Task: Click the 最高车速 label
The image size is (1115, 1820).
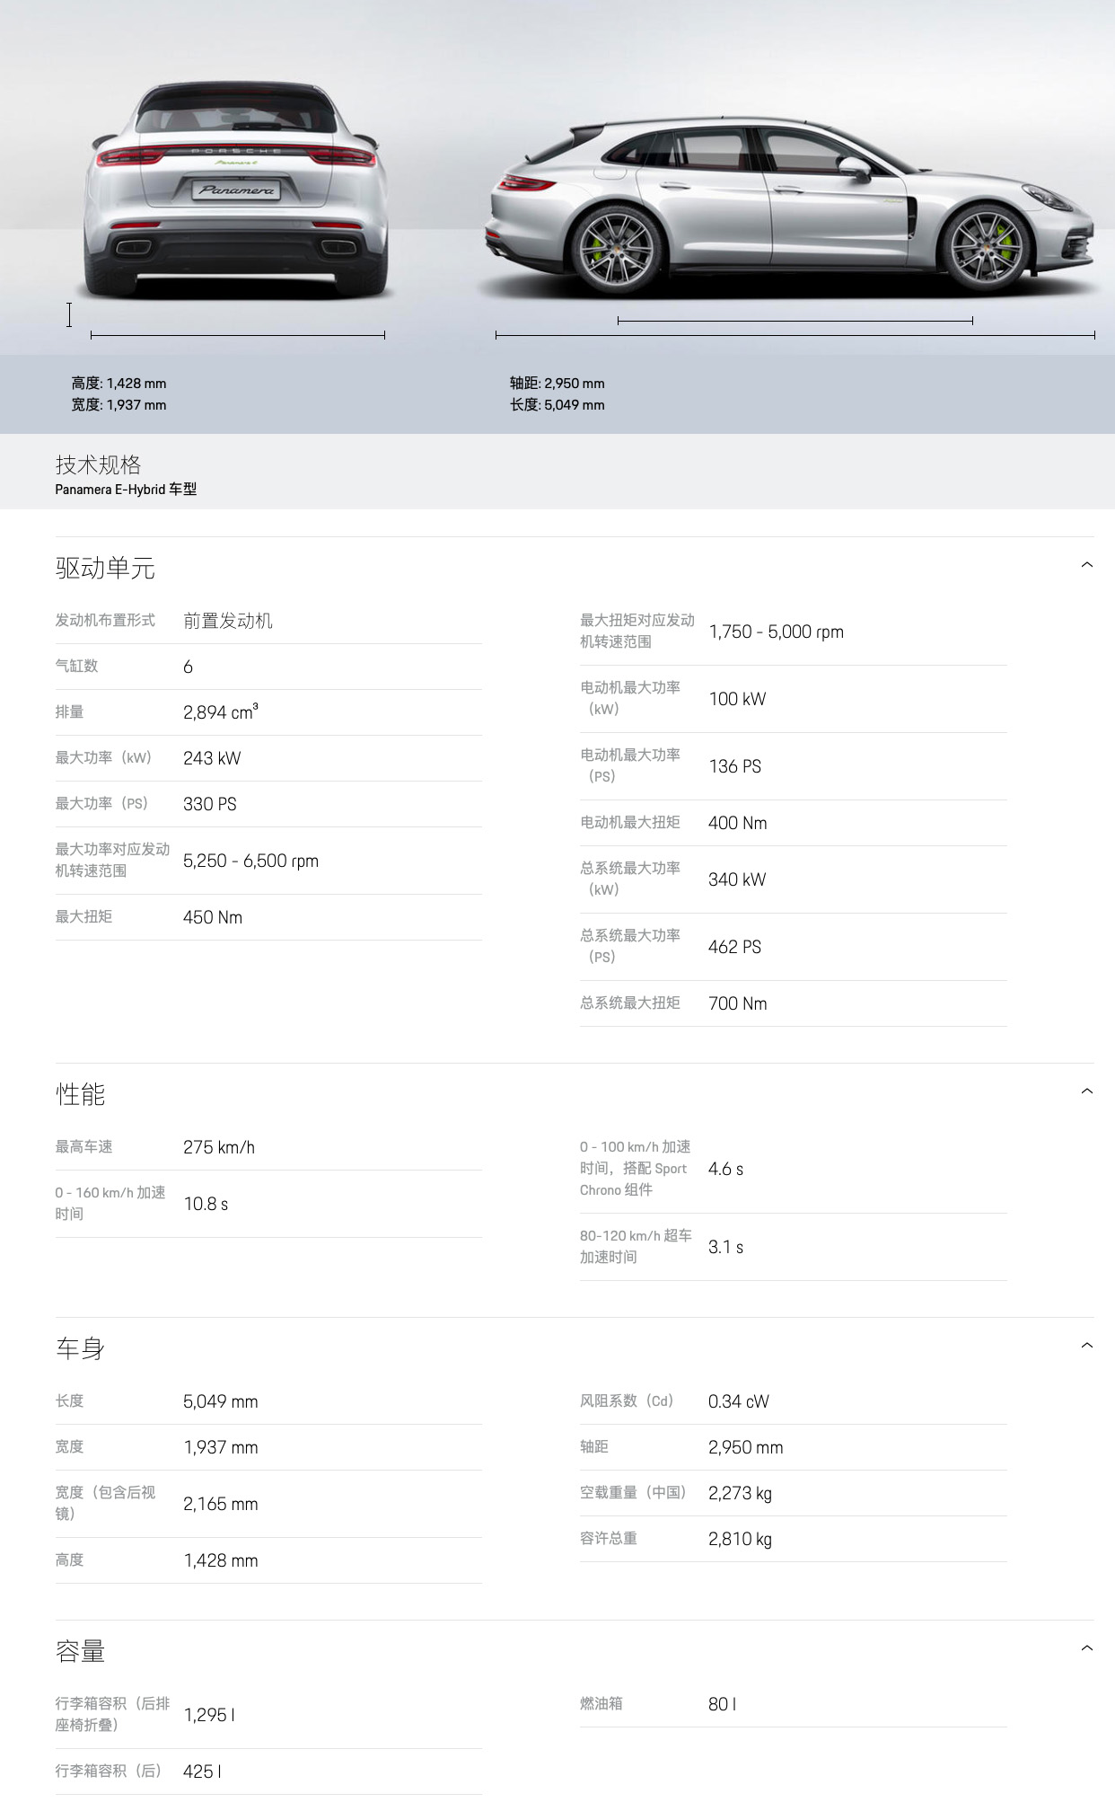Action: (x=83, y=1146)
